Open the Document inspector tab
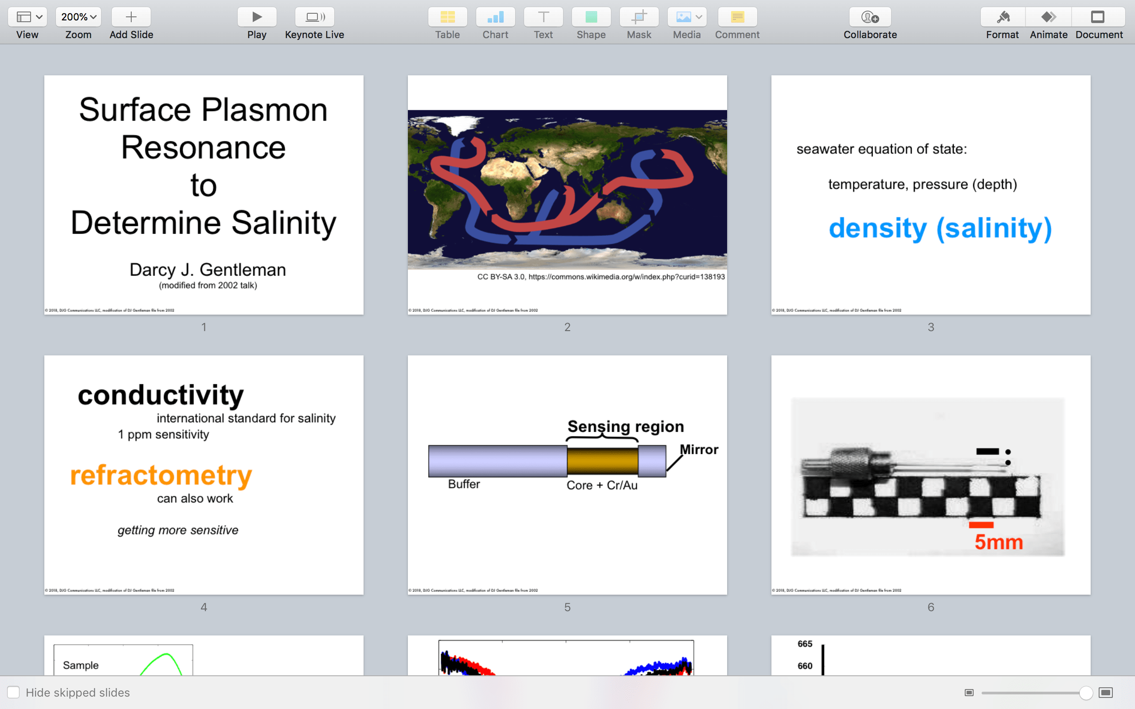Image resolution: width=1135 pixels, height=709 pixels. [1098, 17]
